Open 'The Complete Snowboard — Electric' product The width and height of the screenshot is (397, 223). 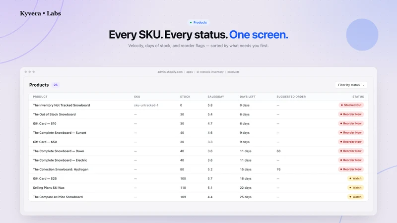pyautogui.click(x=60, y=160)
